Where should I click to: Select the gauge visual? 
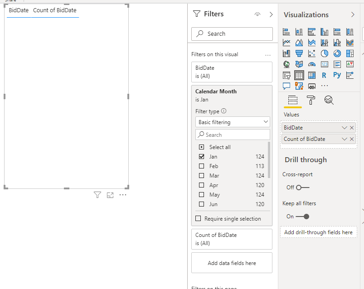pyautogui.click(x=312, y=64)
